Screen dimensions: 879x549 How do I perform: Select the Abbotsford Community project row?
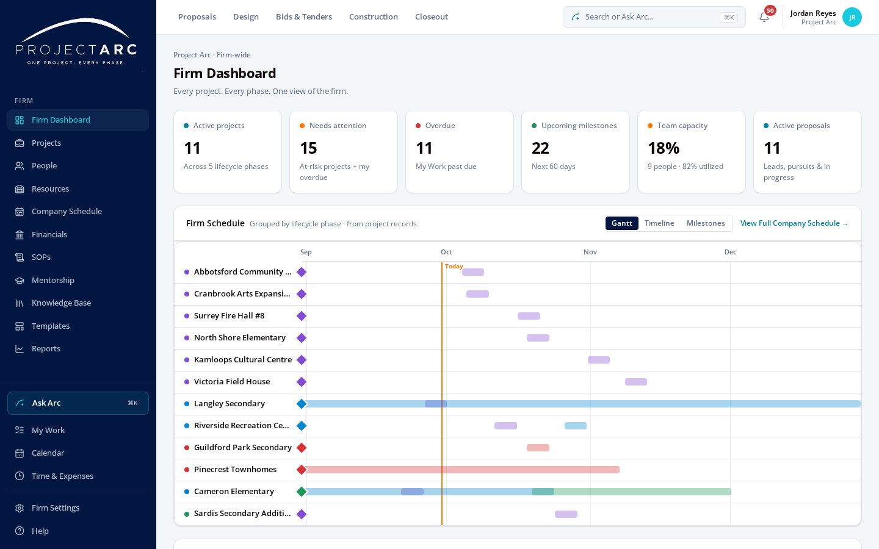(518, 272)
